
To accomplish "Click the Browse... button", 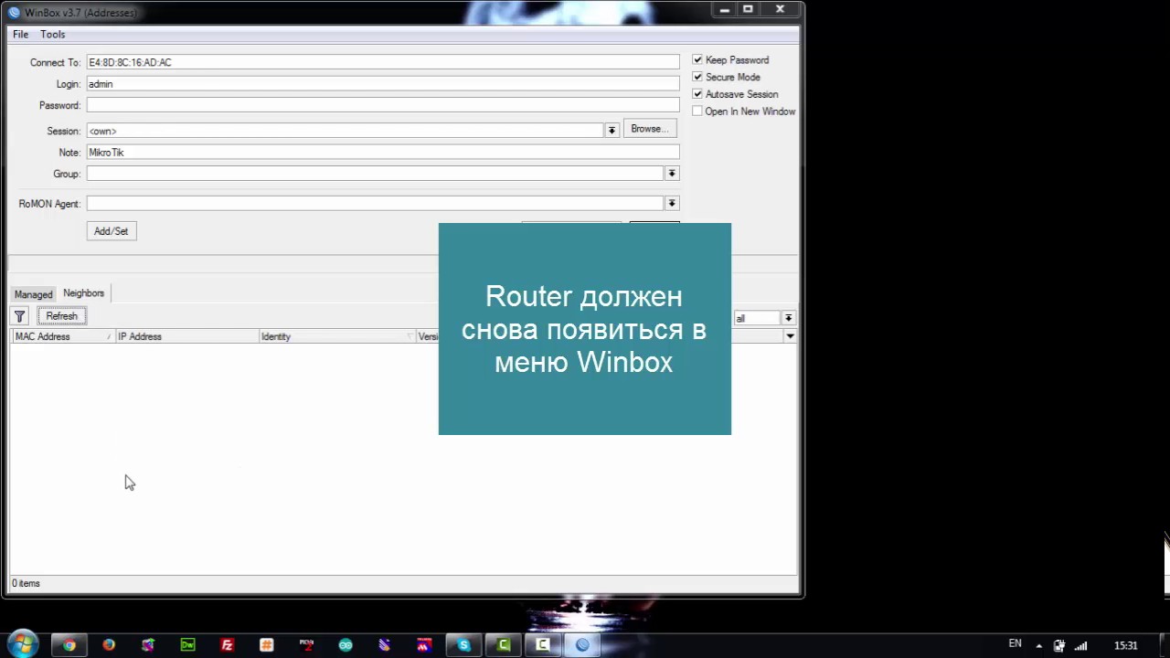I will click(x=652, y=129).
